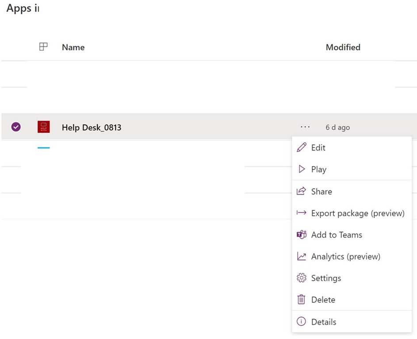This screenshot has height=339, width=417.
Task: Click the '6 d ago' modified cell
Action: [337, 128]
